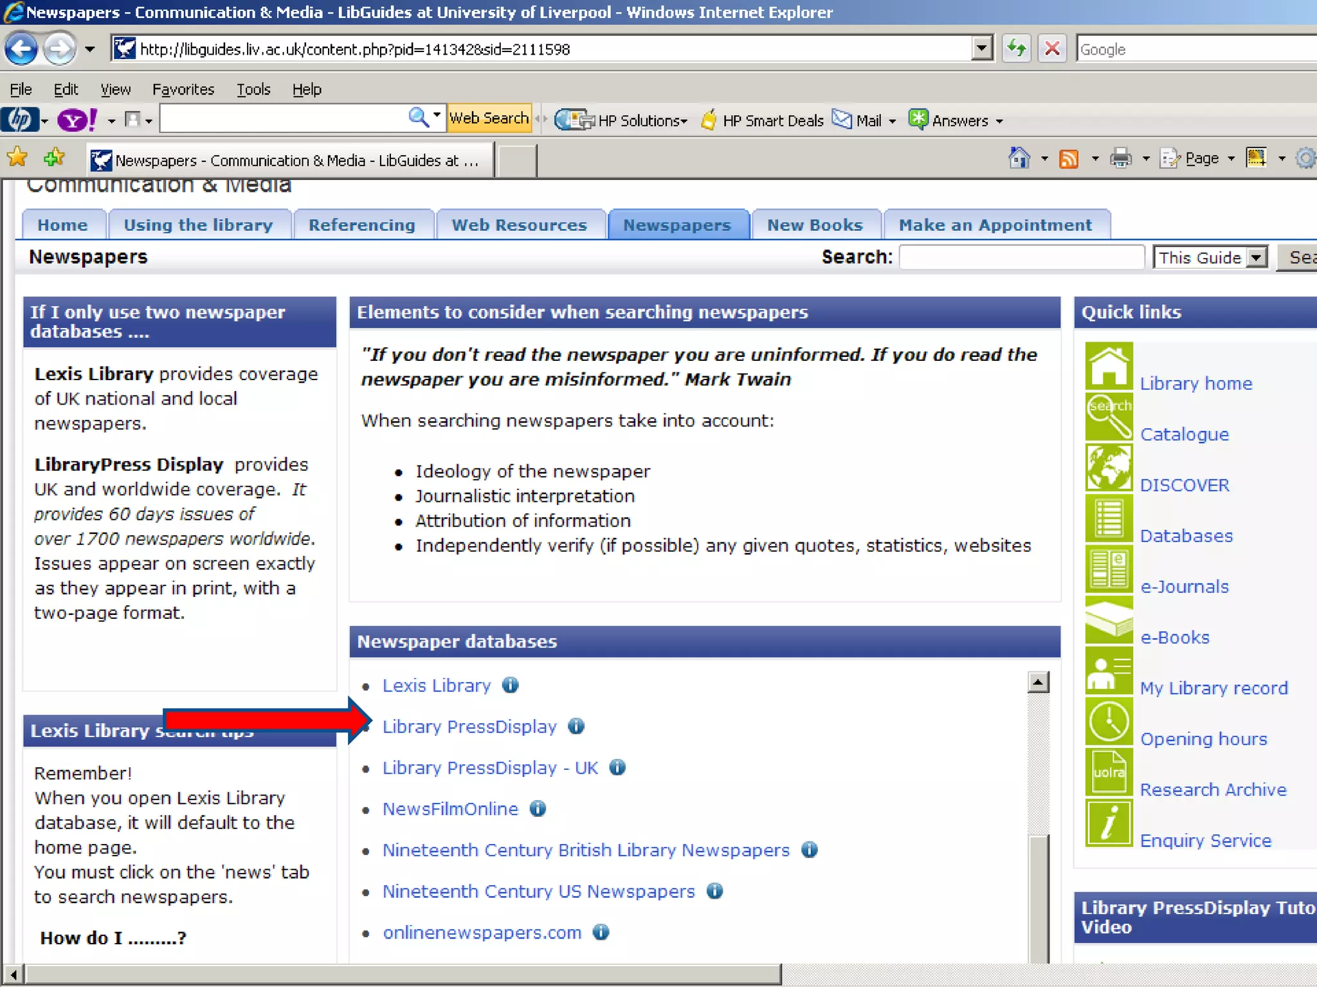Click the Refresh page icon
The height and width of the screenshot is (988, 1317).
[1016, 49]
